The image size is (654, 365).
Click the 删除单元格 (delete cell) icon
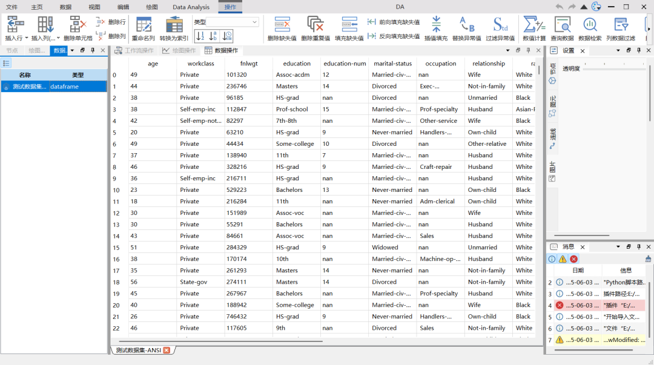click(78, 25)
